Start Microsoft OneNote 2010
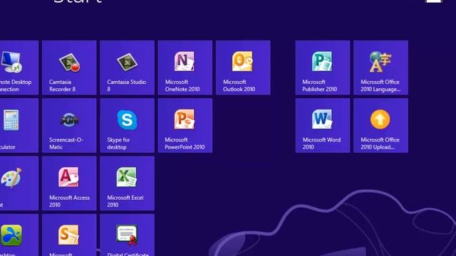 click(185, 68)
